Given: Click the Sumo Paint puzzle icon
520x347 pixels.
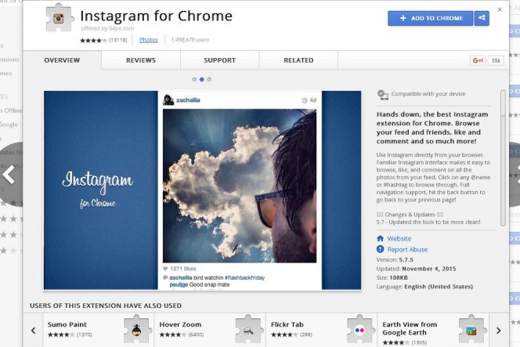Looking at the screenshot, I should coord(136,330).
